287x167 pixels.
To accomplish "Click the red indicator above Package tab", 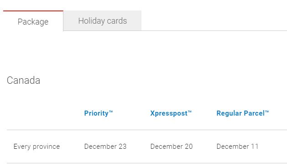I will [x=33, y=11].
